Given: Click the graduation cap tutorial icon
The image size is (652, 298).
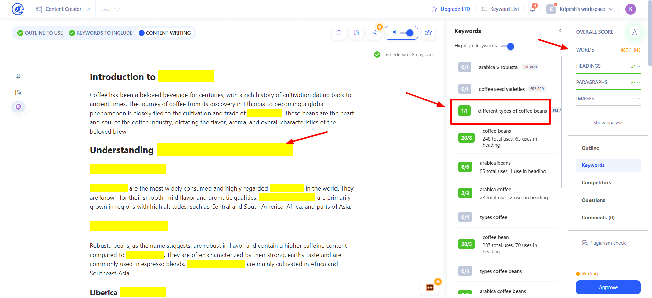Looking at the screenshot, I should coord(429,33).
